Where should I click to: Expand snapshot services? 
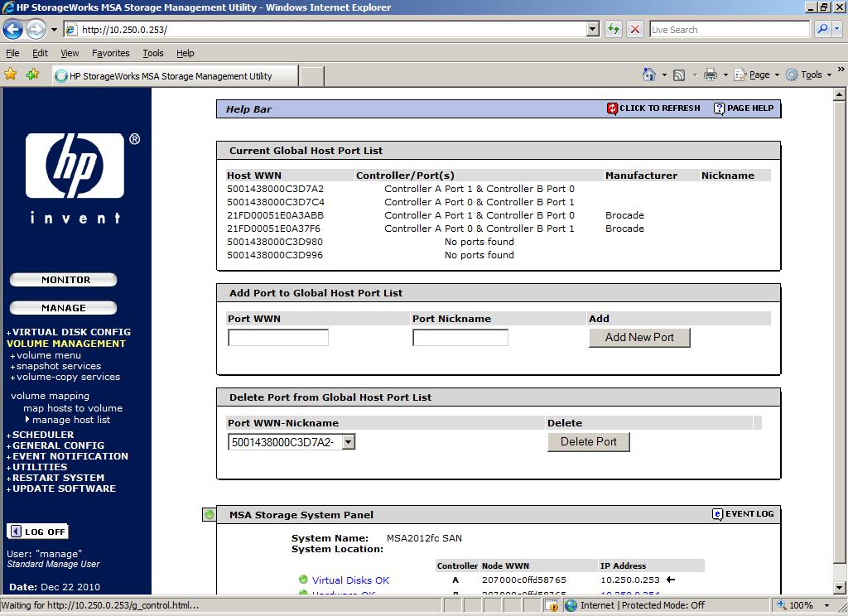click(x=55, y=366)
